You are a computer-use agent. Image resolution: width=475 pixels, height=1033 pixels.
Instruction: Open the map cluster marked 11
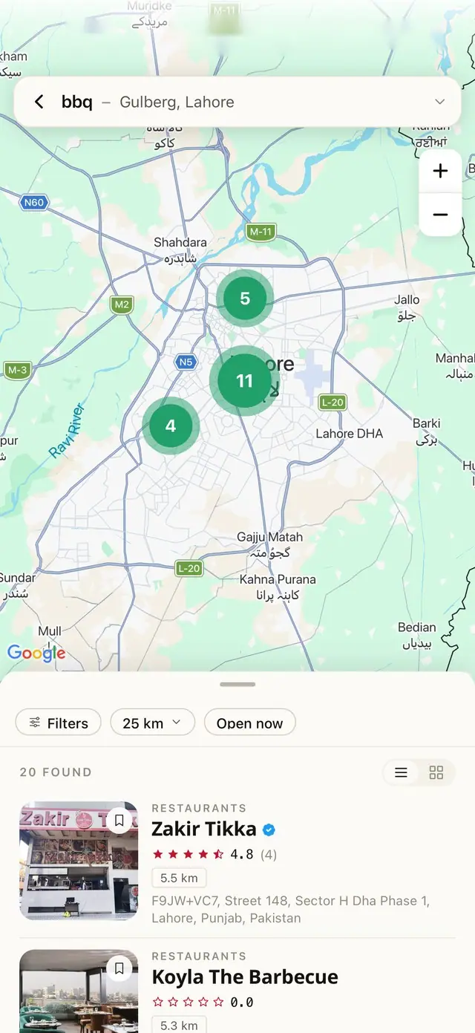pos(244,381)
